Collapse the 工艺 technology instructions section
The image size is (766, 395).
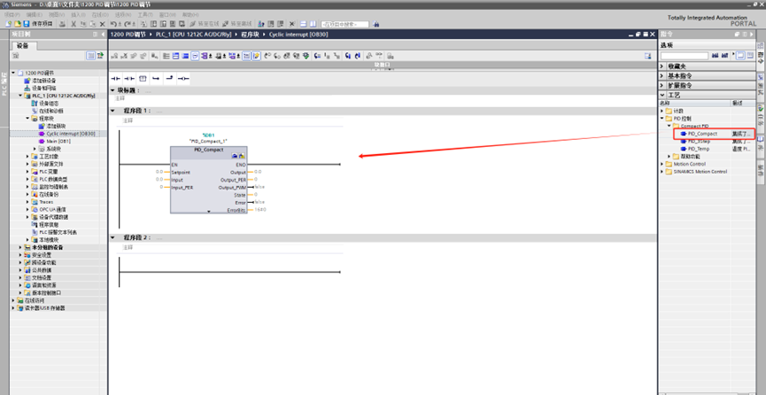click(x=662, y=96)
